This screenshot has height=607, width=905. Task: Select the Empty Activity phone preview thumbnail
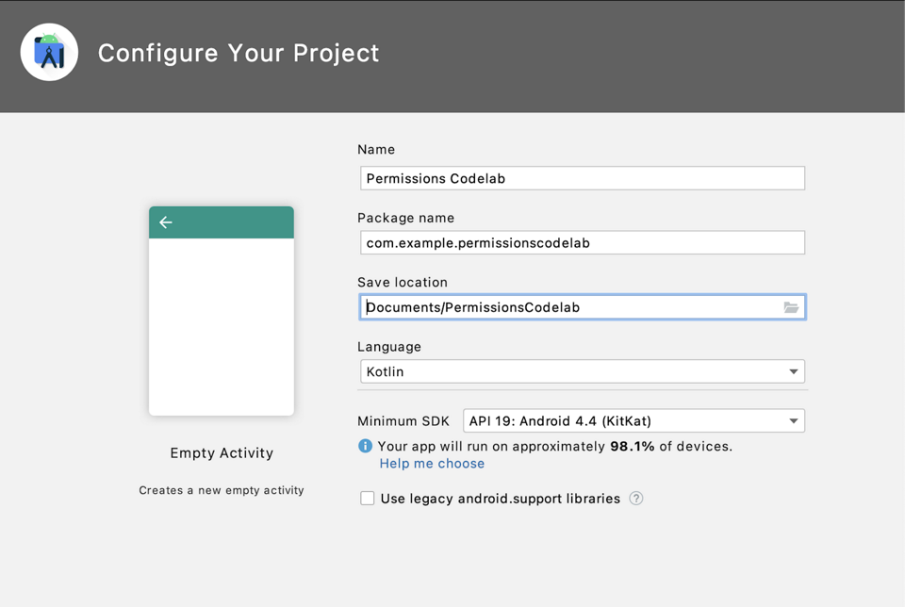pos(222,311)
